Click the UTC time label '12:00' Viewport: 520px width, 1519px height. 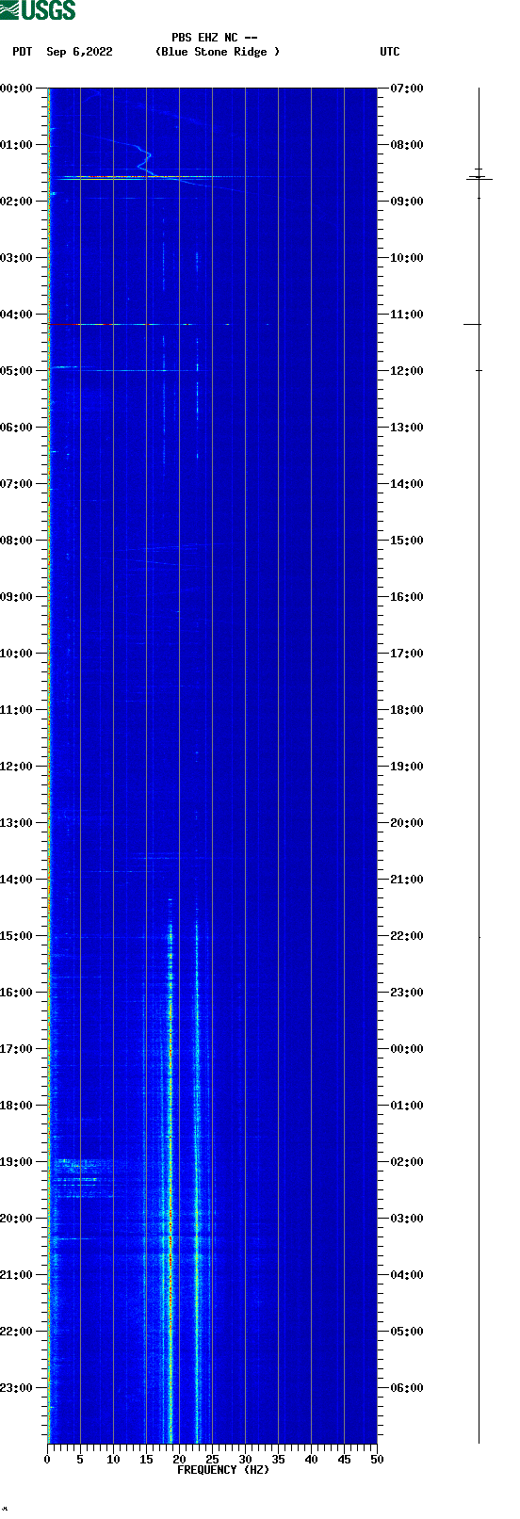(407, 371)
